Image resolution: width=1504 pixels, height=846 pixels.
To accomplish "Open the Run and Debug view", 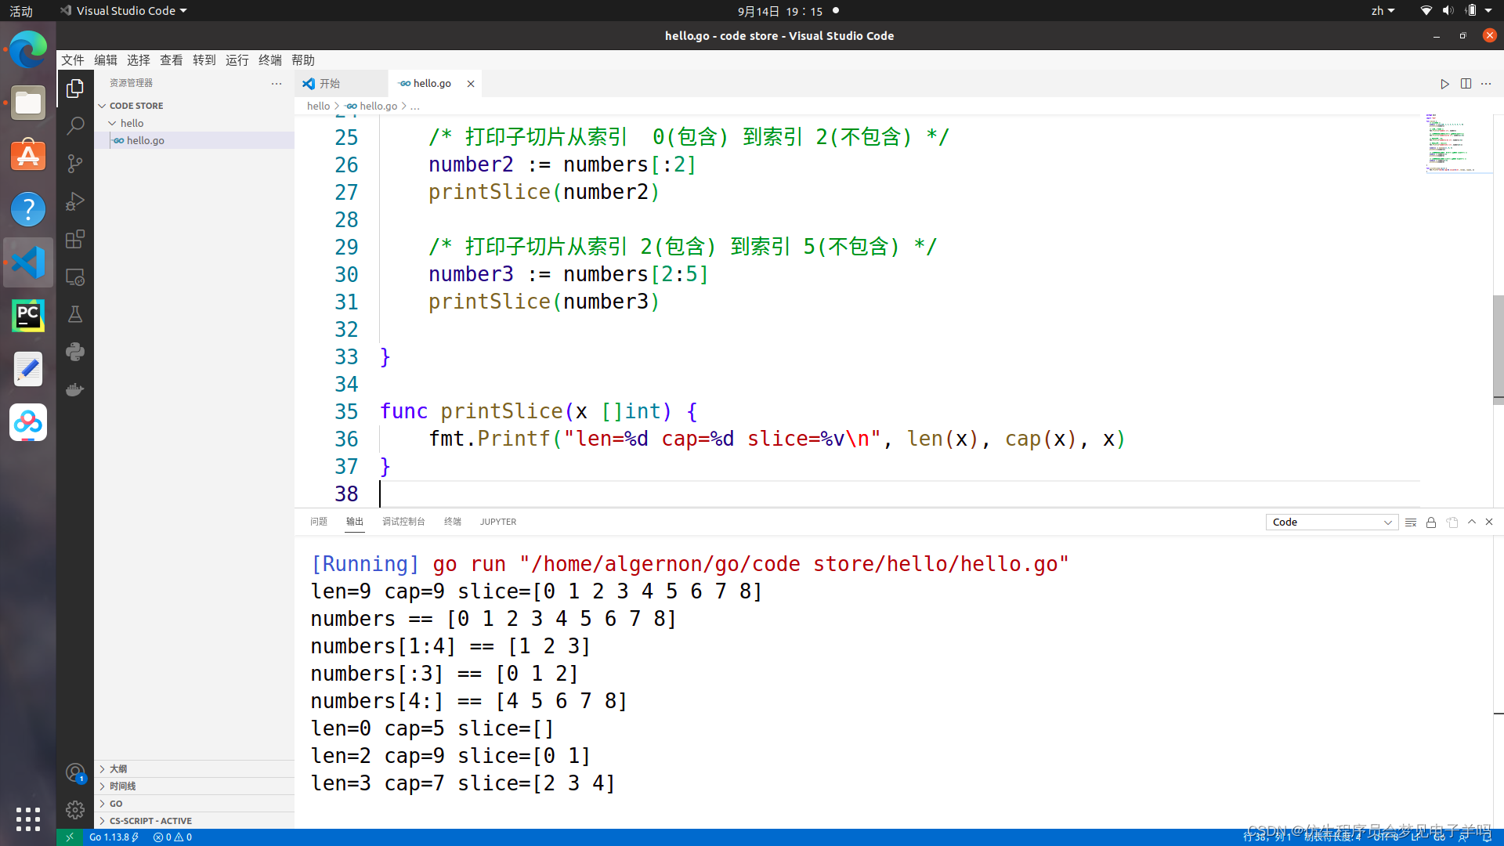I will click(75, 201).
